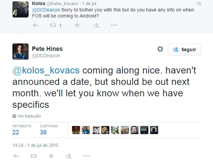
Task: Open Pete Hines profile picture
Action: point(21,51)
